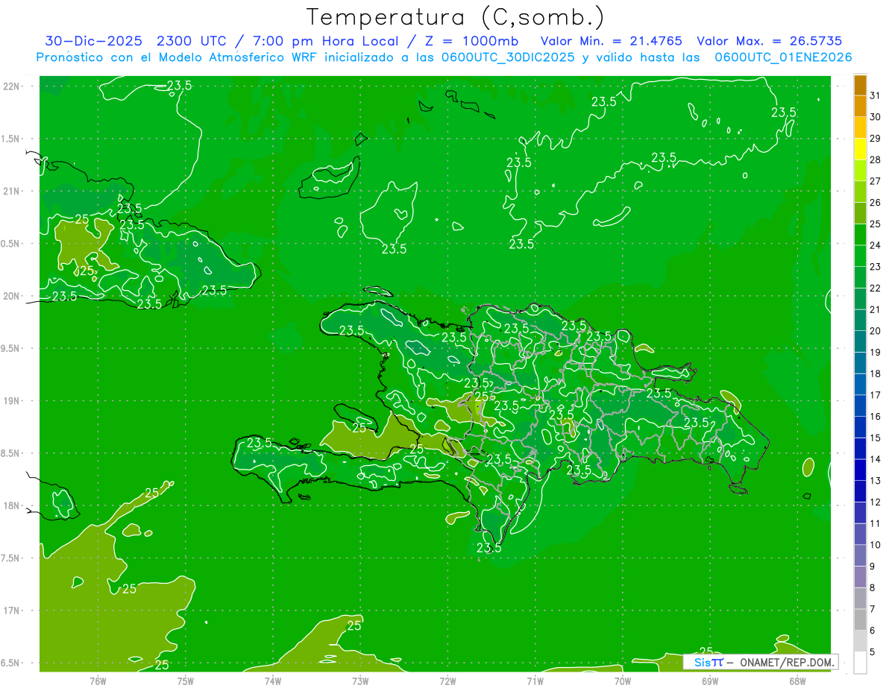895x691 pixels.
Task: Click the '13' value on the color scale
Action: [x=876, y=481]
